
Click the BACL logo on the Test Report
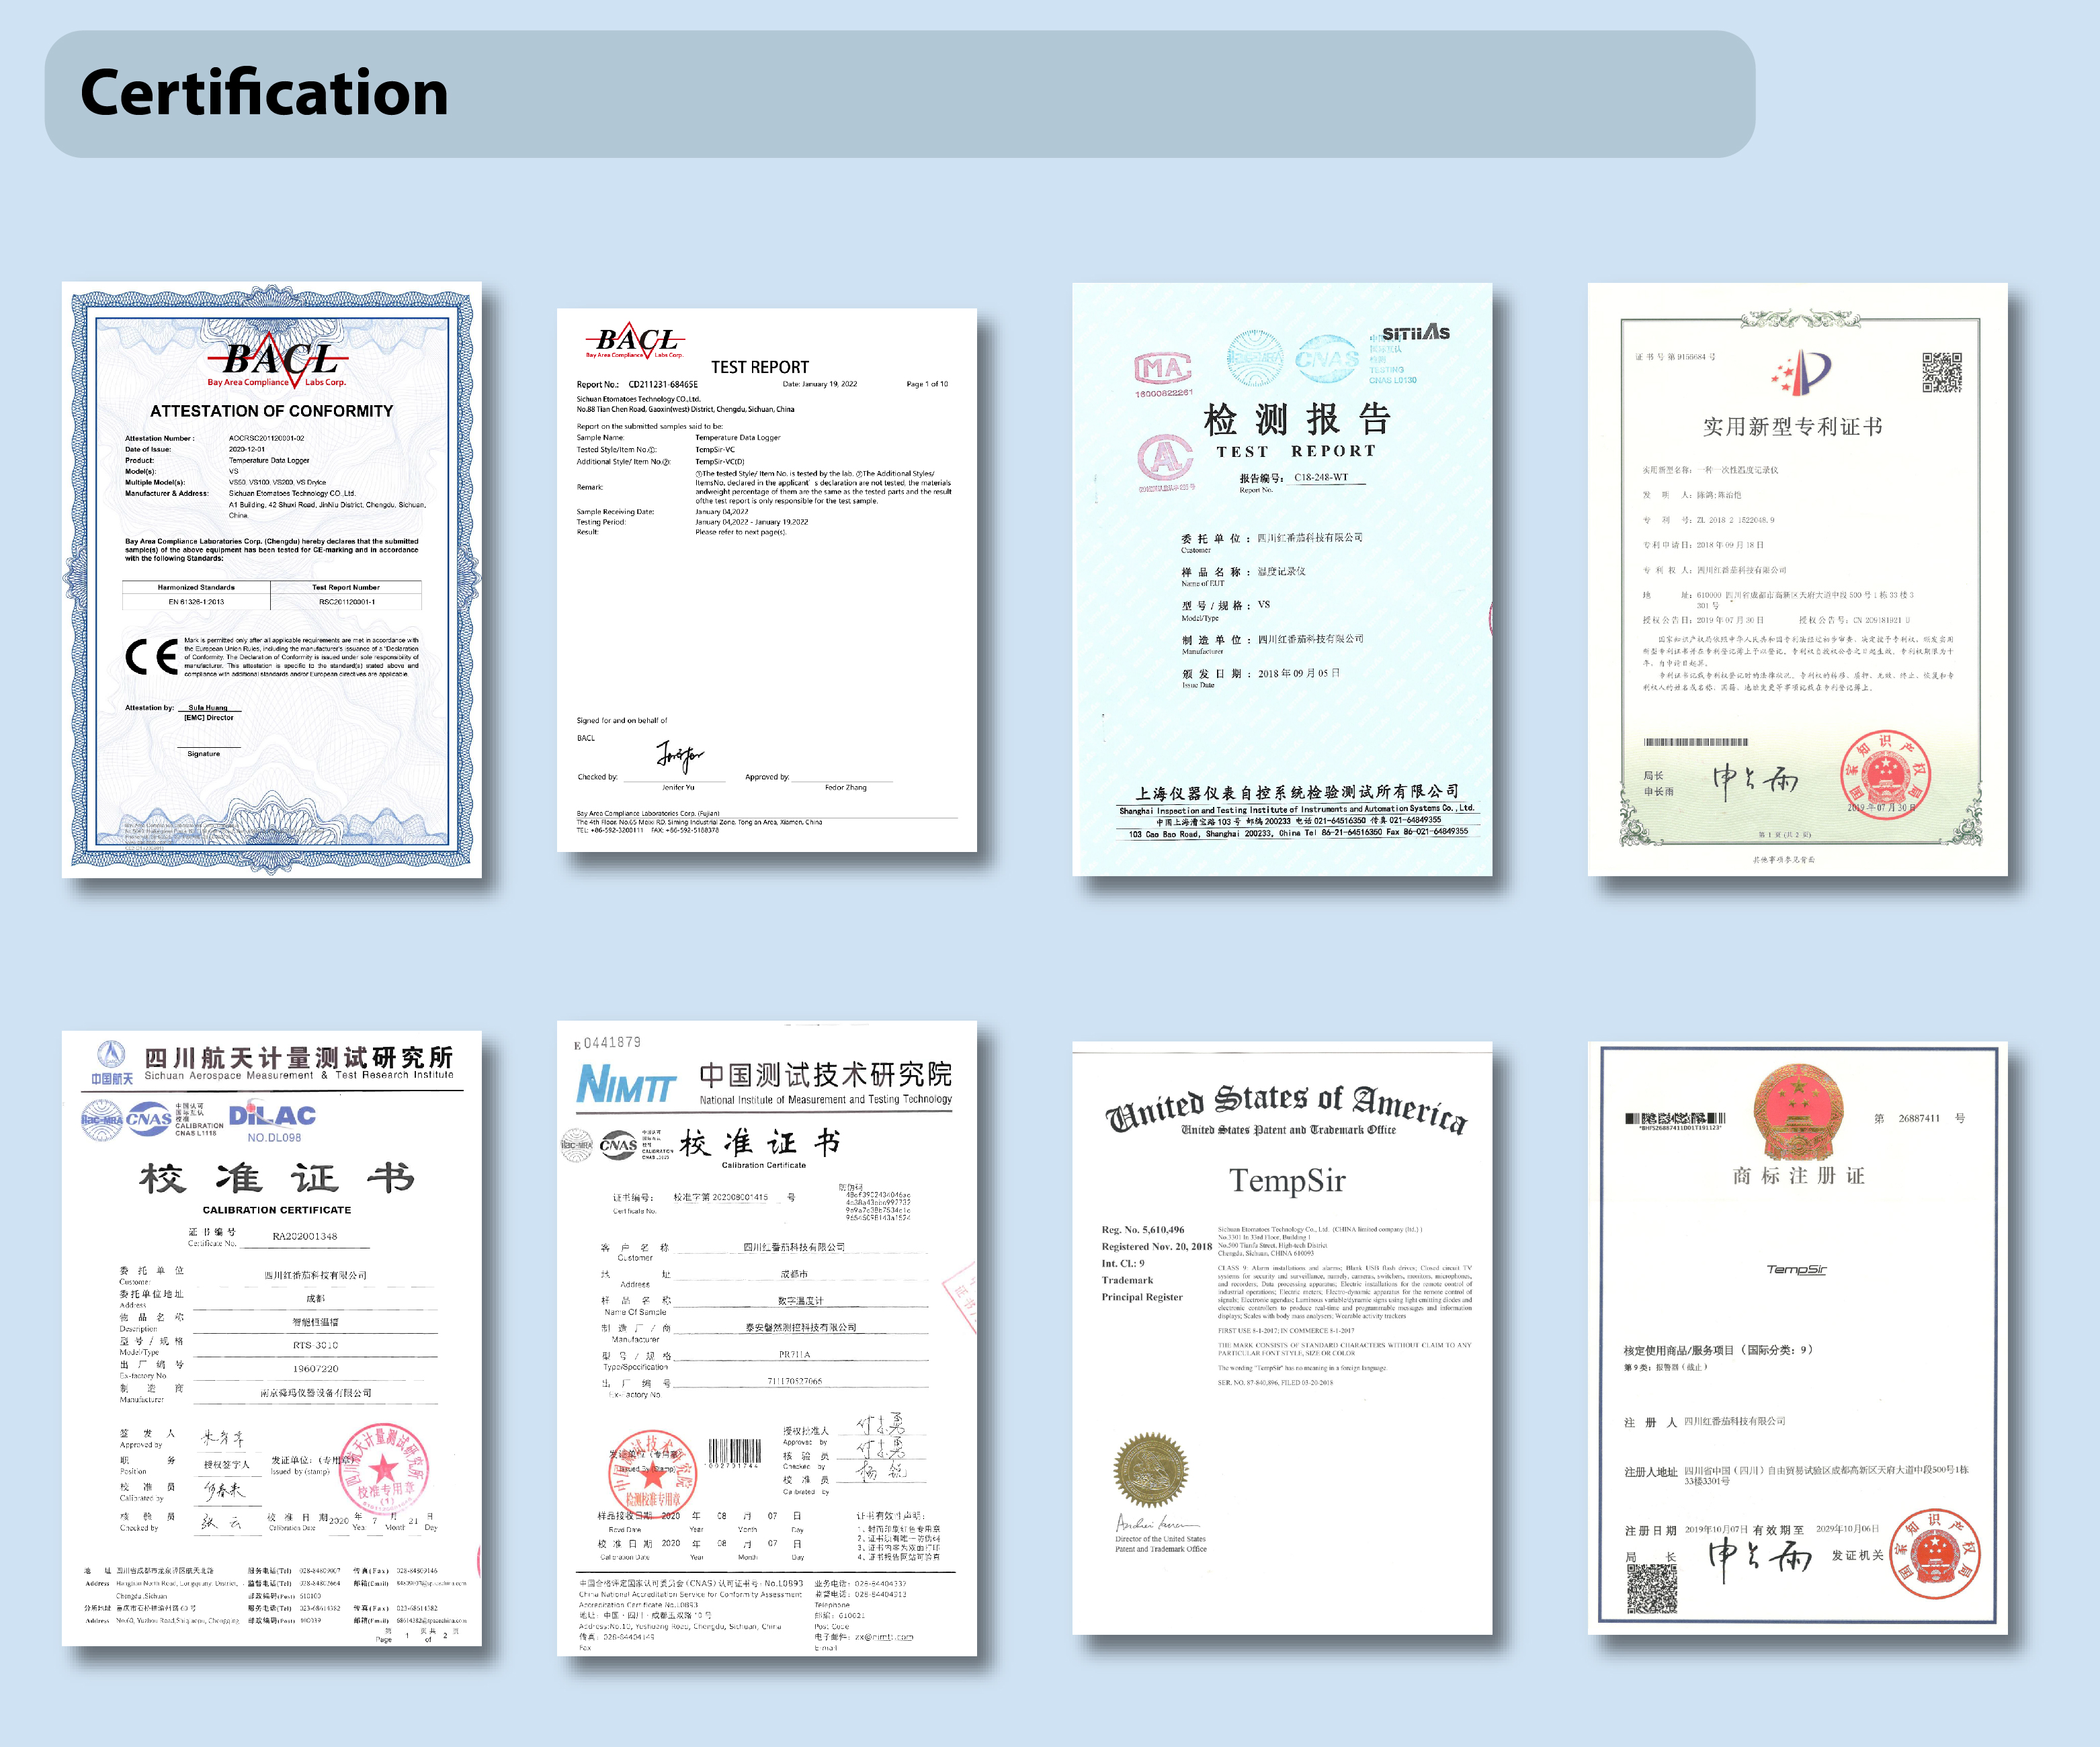tap(635, 341)
